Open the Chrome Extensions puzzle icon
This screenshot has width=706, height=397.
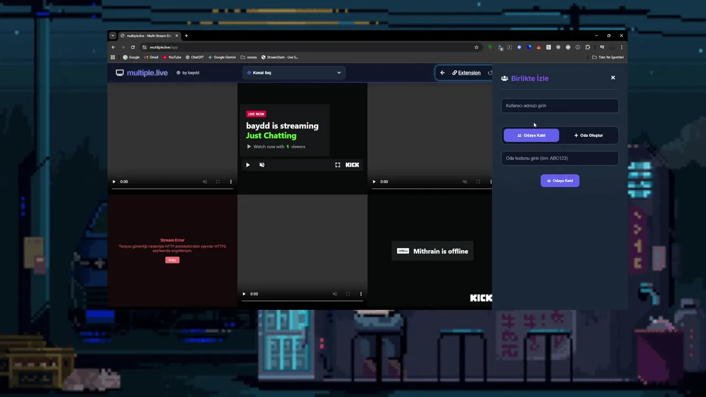[587, 47]
